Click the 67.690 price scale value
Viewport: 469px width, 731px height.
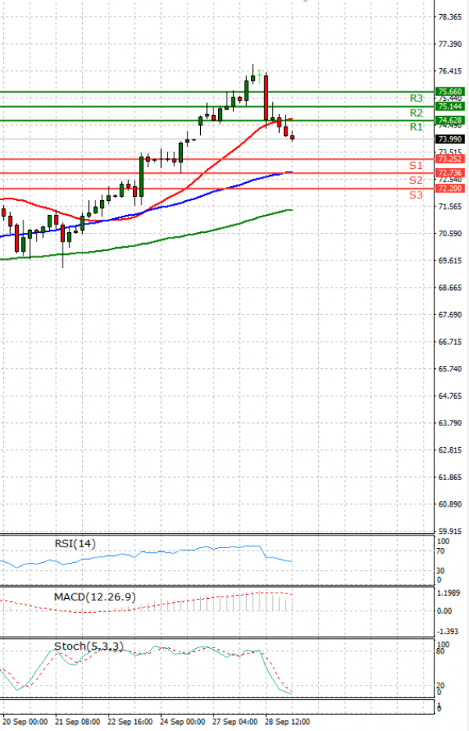point(450,315)
